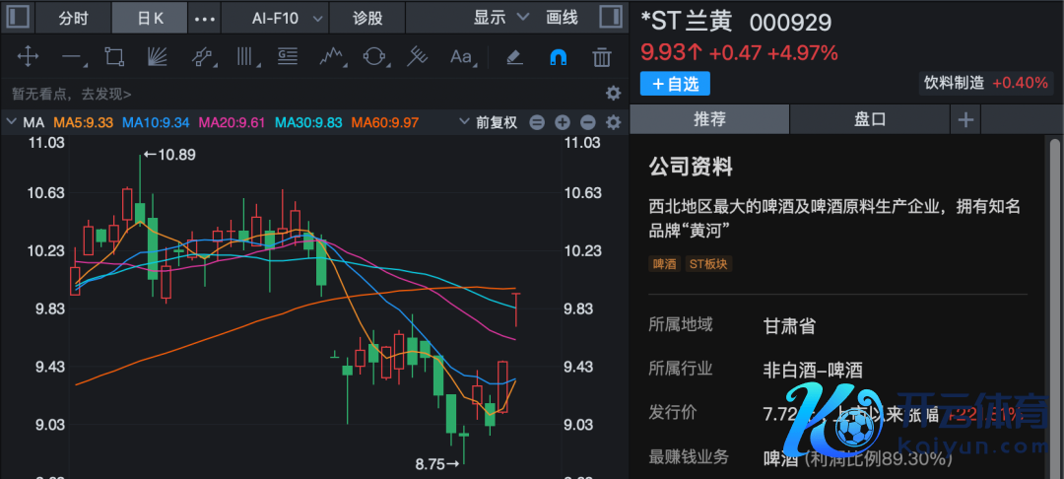
Task: Open the 饮料制造 industry link
Action: (x=953, y=83)
